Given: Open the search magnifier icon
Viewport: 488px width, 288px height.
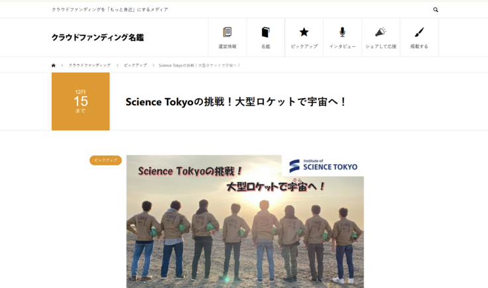Looking at the screenshot, I should pyautogui.click(x=436, y=10).
